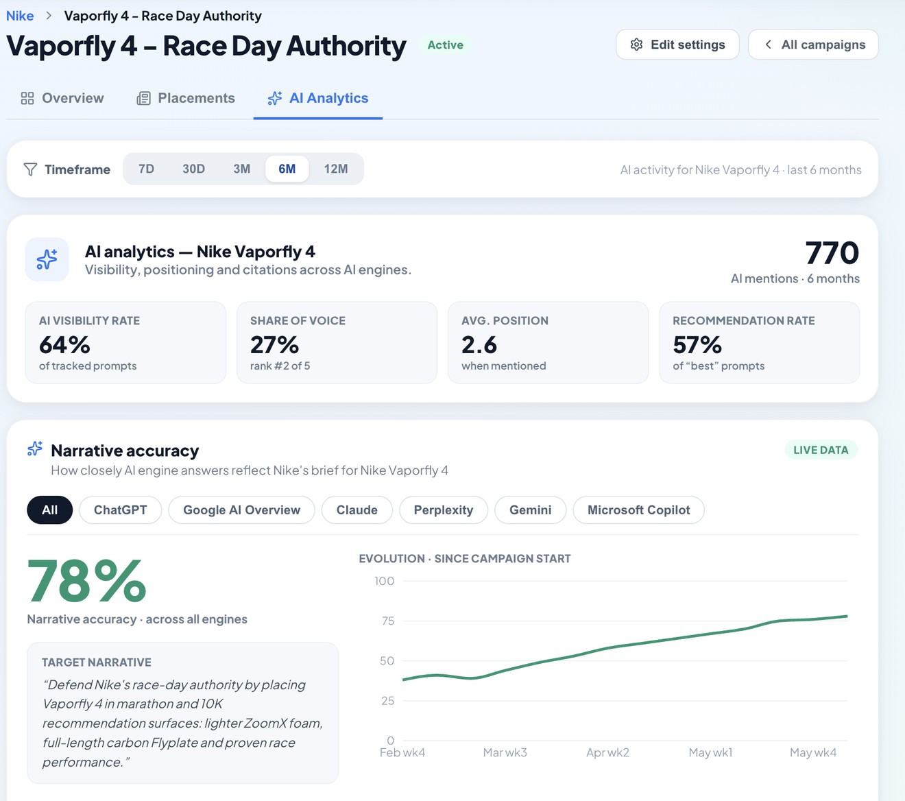The image size is (905, 801).
Task: Filter by Google AI Overview
Action: click(241, 510)
